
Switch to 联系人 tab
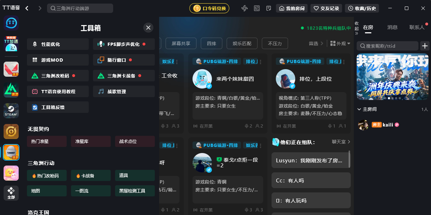pos(417,27)
